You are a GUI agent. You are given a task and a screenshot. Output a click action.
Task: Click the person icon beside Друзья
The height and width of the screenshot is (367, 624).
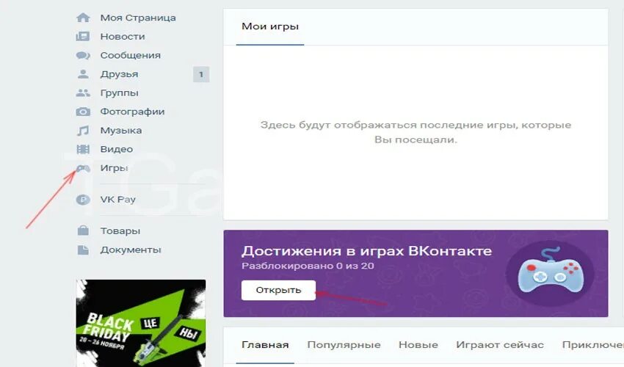click(83, 74)
